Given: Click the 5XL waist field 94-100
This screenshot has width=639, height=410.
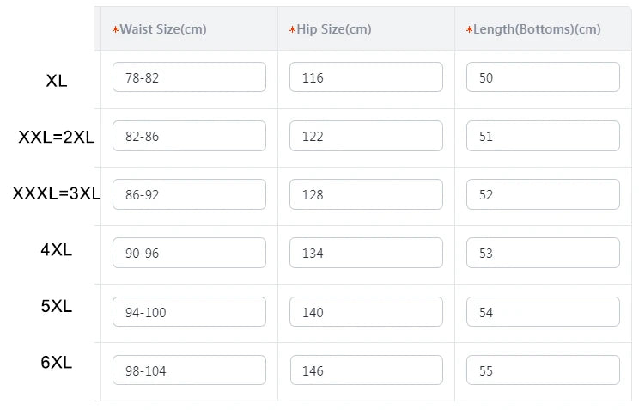Looking at the screenshot, I should click(x=189, y=312).
